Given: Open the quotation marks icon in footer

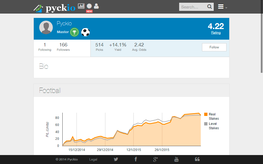Looking at the screenshot, I should (x=197, y=159).
